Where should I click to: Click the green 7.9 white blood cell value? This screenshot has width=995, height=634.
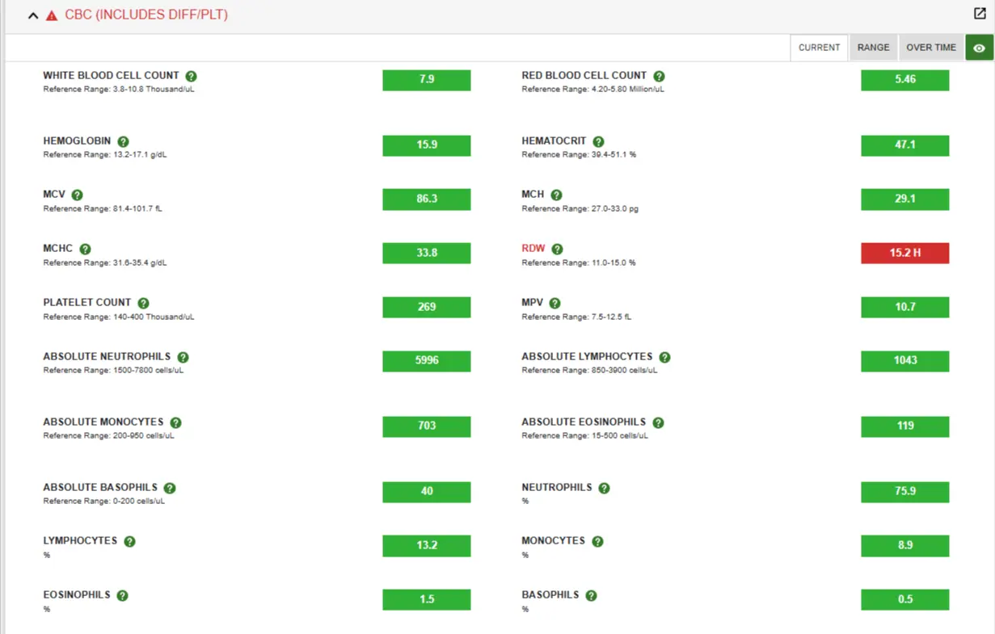tap(426, 80)
